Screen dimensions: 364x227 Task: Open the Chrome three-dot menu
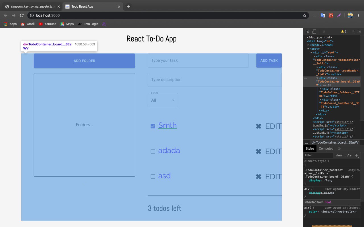point(359,15)
